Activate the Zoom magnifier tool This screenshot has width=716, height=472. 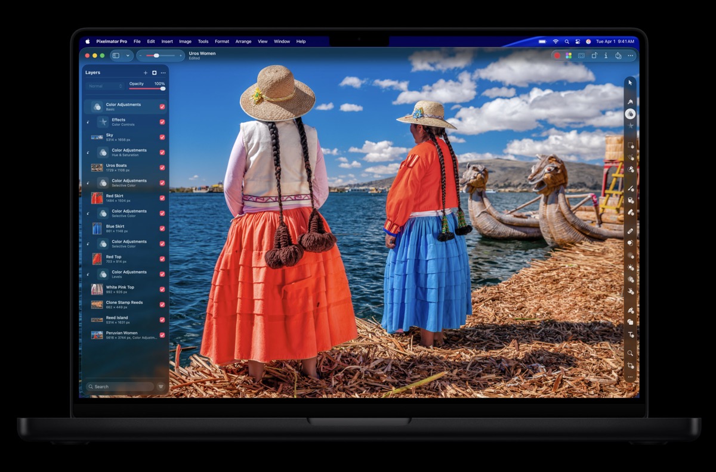click(x=630, y=353)
